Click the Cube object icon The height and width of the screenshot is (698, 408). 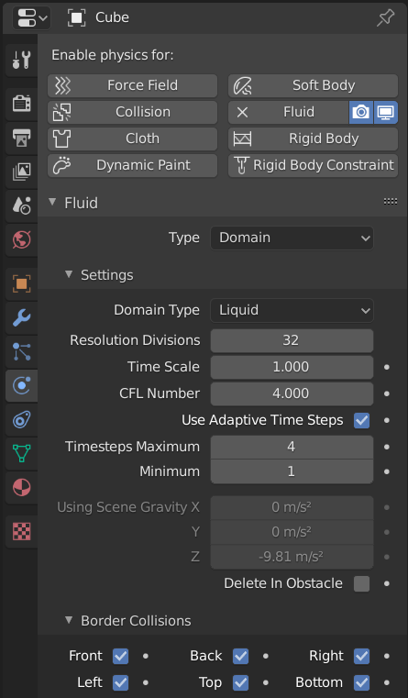tap(76, 17)
